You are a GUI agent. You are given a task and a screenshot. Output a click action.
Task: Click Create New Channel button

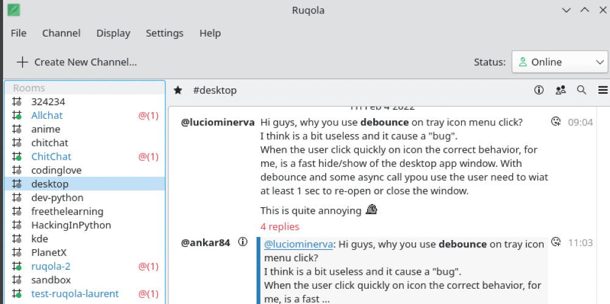(x=77, y=62)
